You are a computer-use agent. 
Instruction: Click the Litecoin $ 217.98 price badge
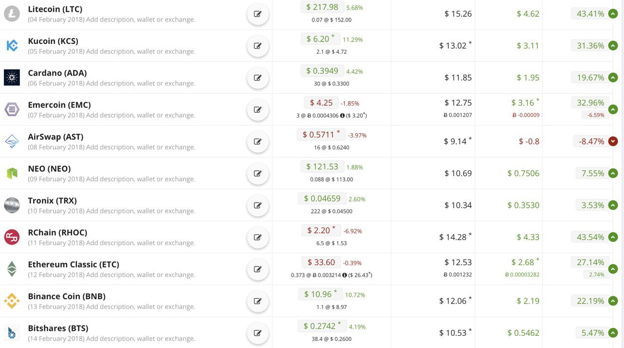click(x=322, y=7)
